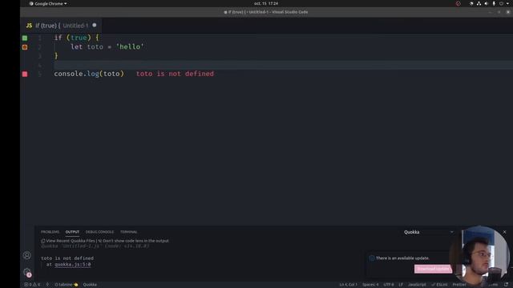This screenshot has width=513, height=288.
Task: Click the red Quokka error marker on line 5
Action: pos(25,74)
